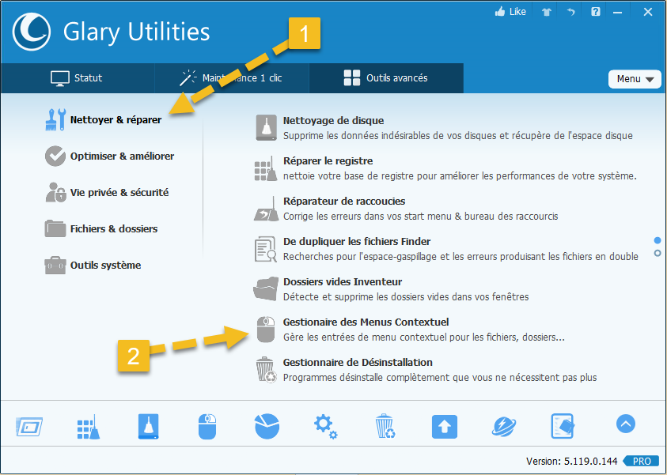Open the Vie privée & sécurité category
Viewport: 667px width, 475px height.
107,193
